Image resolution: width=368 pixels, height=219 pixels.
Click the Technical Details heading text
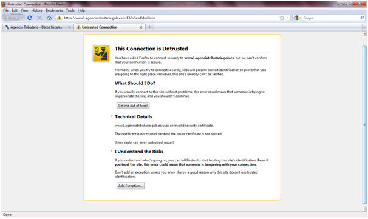(134, 116)
